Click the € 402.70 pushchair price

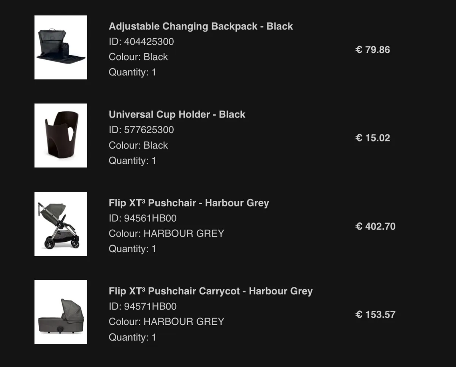[375, 227]
